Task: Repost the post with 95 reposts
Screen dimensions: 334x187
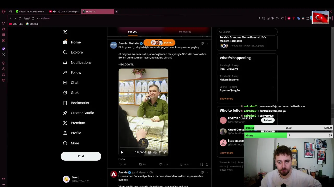Action: (x=142, y=164)
